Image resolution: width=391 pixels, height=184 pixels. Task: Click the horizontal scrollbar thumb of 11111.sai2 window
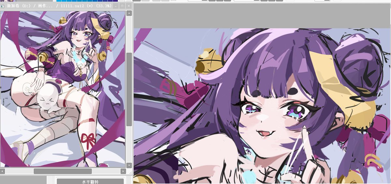click(63, 171)
